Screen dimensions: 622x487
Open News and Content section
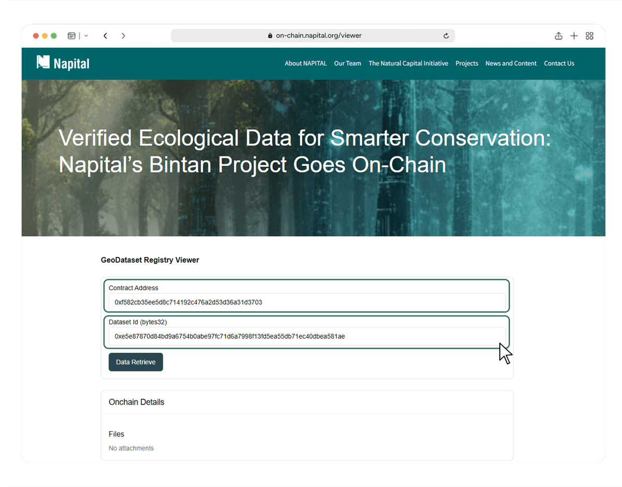pos(511,63)
